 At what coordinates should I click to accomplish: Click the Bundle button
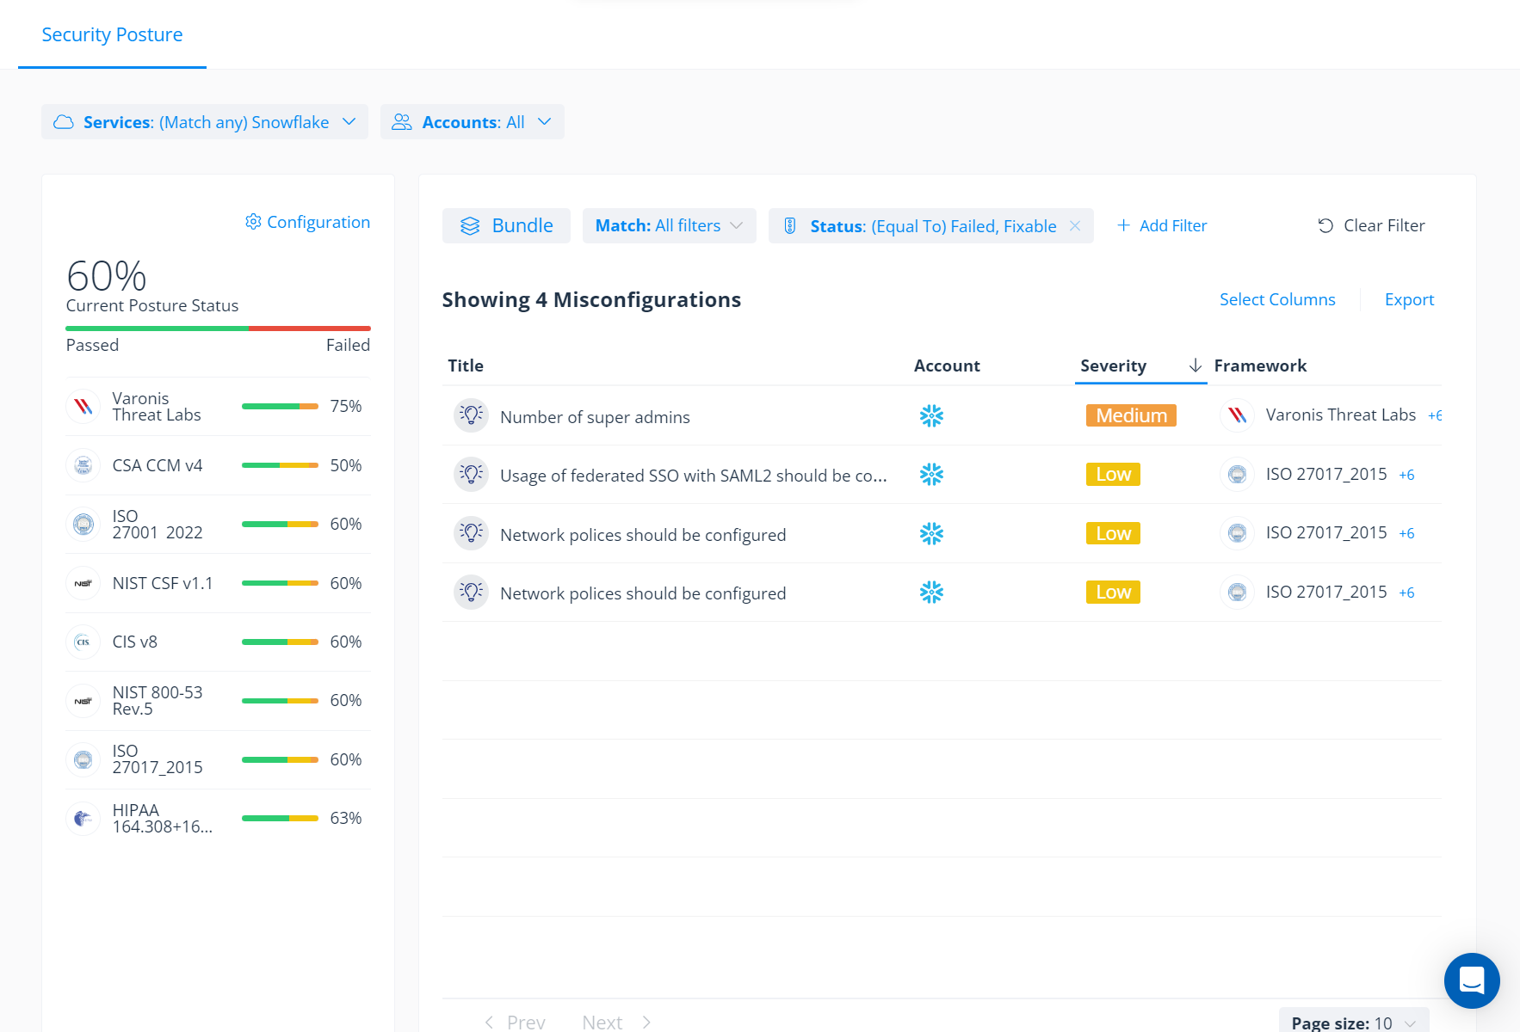point(506,225)
